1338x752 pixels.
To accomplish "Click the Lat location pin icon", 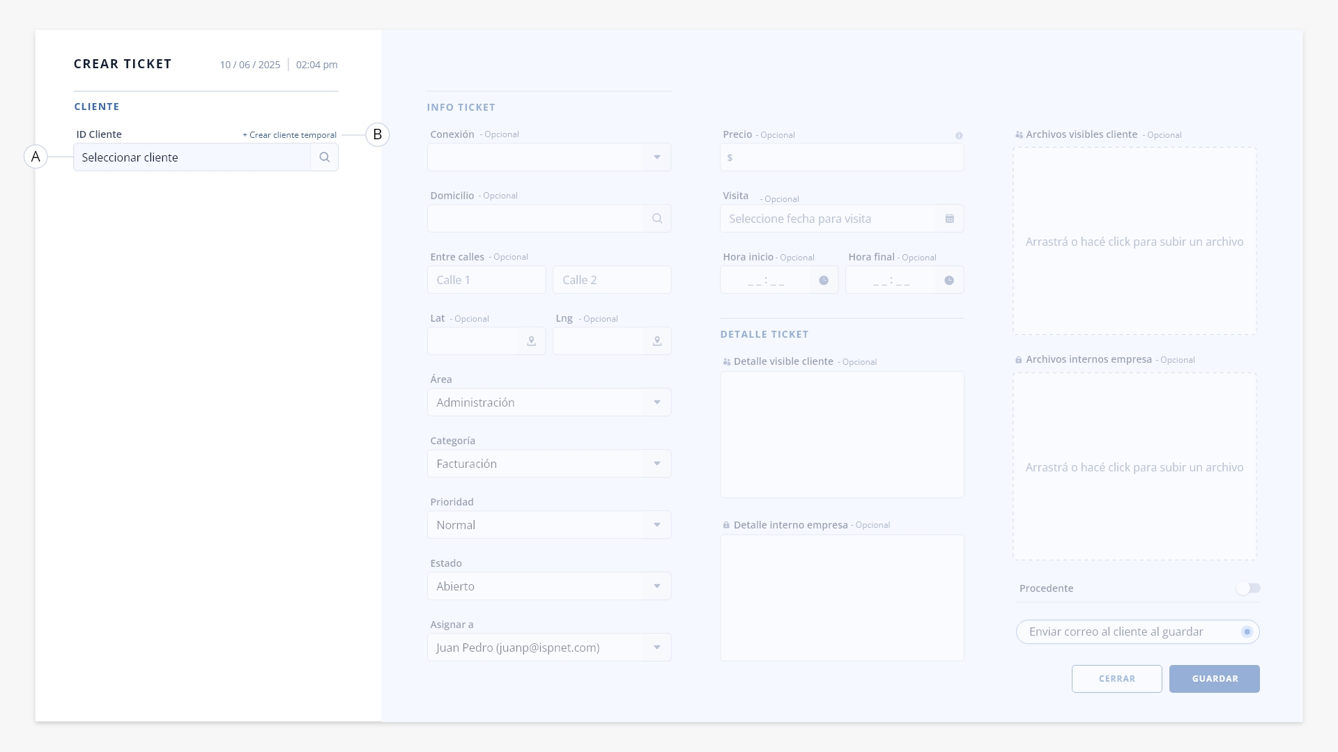I will [x=531, y=341].
